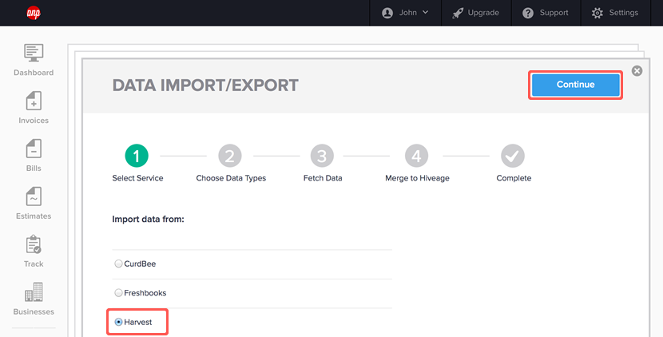This screenshot has width=663, height=337.
Task: Open the Bills sidebar icon
Action: pos(34,149)
